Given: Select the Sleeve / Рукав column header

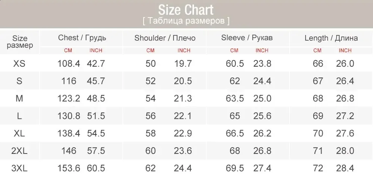Looking at the screenshot, I should [x=247, y=38].
